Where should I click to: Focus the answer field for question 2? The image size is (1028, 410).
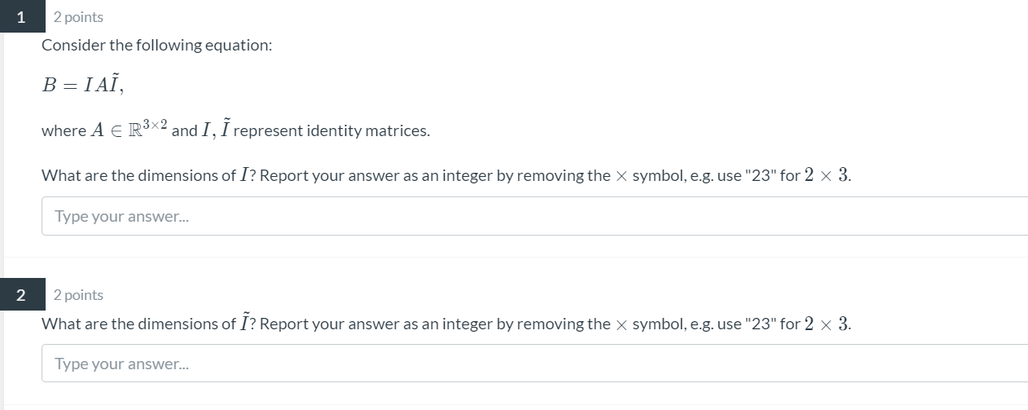click(534, 364)
